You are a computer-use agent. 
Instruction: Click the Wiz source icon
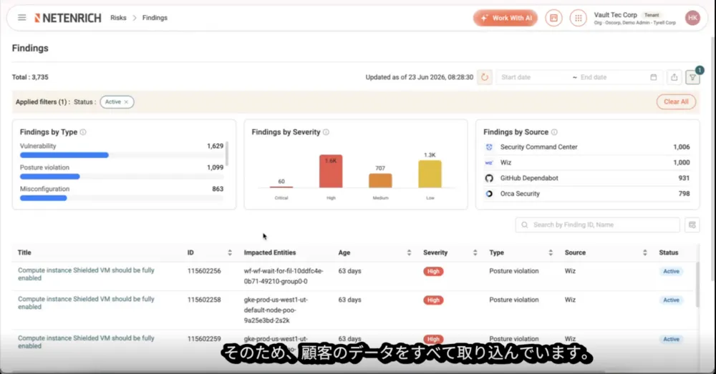coord(489,162)
